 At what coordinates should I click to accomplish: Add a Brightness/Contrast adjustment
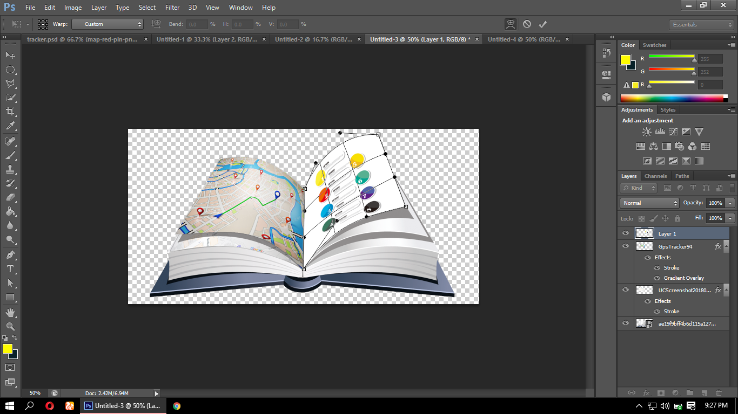coord(647,132)
